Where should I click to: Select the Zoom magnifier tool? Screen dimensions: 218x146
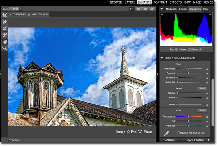click(5, 48)
